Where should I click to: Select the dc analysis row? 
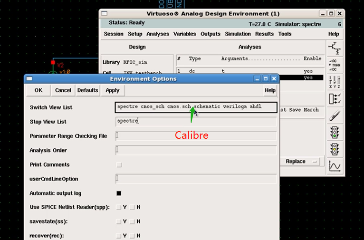249,71
